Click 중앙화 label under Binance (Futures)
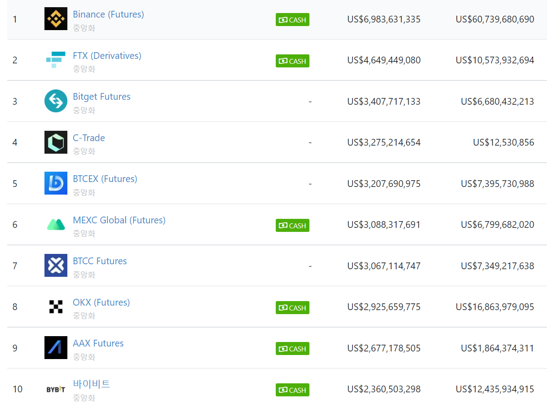Viewport: 547px width, 404px height. [x=84, y=28]
